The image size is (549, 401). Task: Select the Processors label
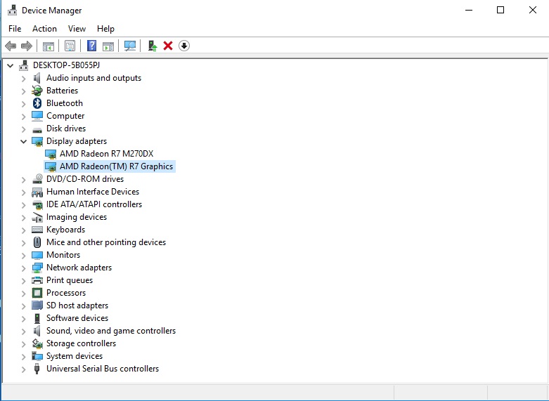(x=66, y=293)
